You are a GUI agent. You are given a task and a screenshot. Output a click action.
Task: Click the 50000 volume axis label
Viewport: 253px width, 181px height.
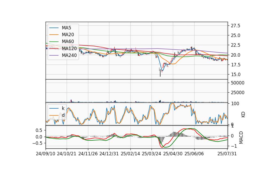point(237,83)
